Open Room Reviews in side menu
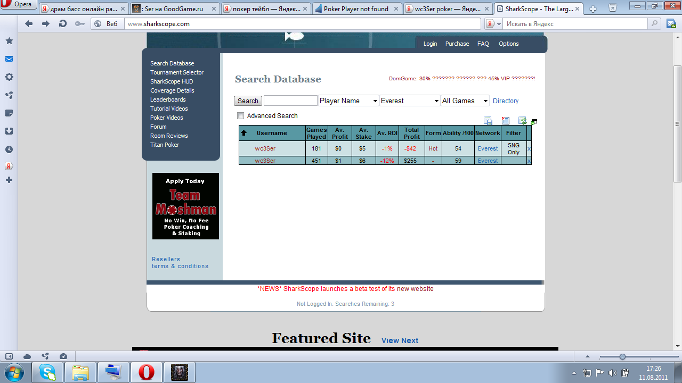This screenshot has width=682, height=383. 169,136
